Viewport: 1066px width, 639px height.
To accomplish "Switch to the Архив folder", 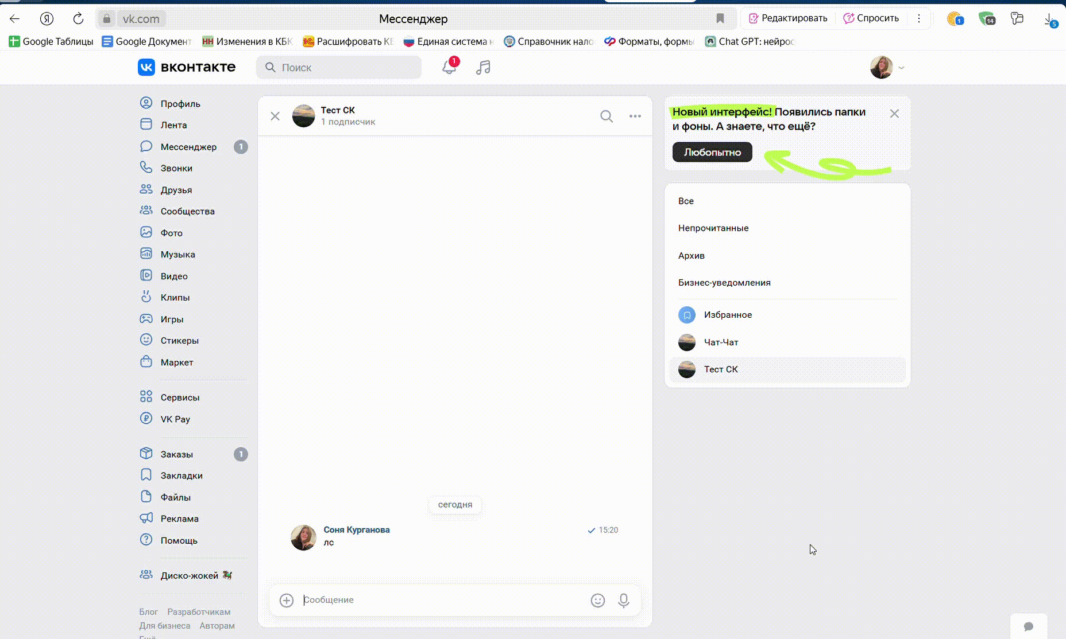I will pos(691,256).
